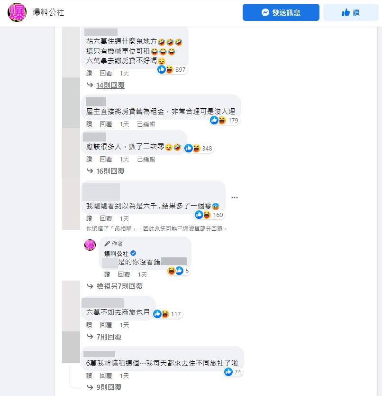382x396 pixels.
Task: Expand 16則回覆 replies
Action: (110, 171)
